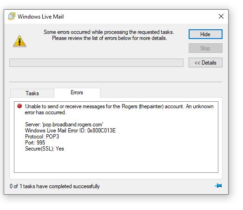The width and height of the screenshot is (243, 210).
Task: Click the Secure(SSL): Yes line
Action: pos(45,149)
